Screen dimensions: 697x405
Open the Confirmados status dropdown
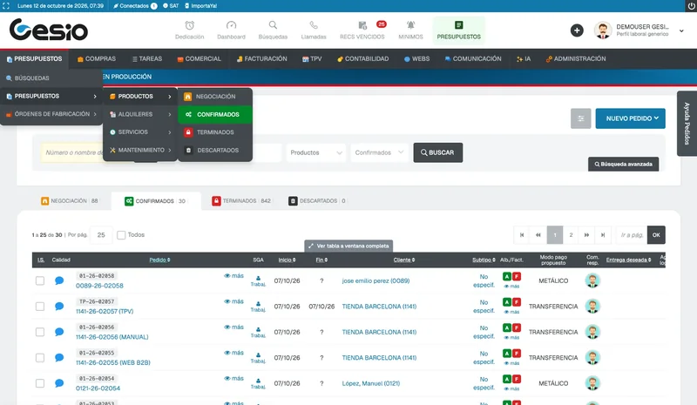pos(379,152)
